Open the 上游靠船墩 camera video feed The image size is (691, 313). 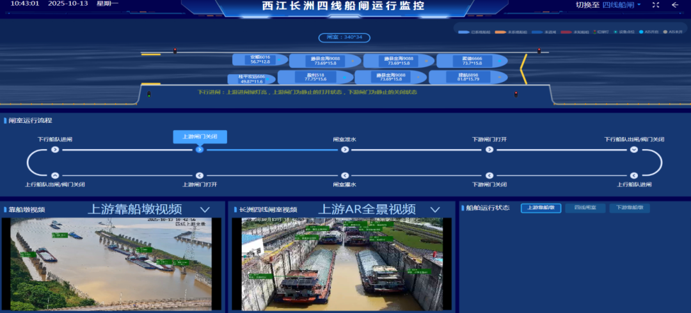click(111, 264)
